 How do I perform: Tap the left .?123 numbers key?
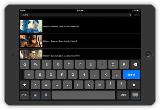24,95
